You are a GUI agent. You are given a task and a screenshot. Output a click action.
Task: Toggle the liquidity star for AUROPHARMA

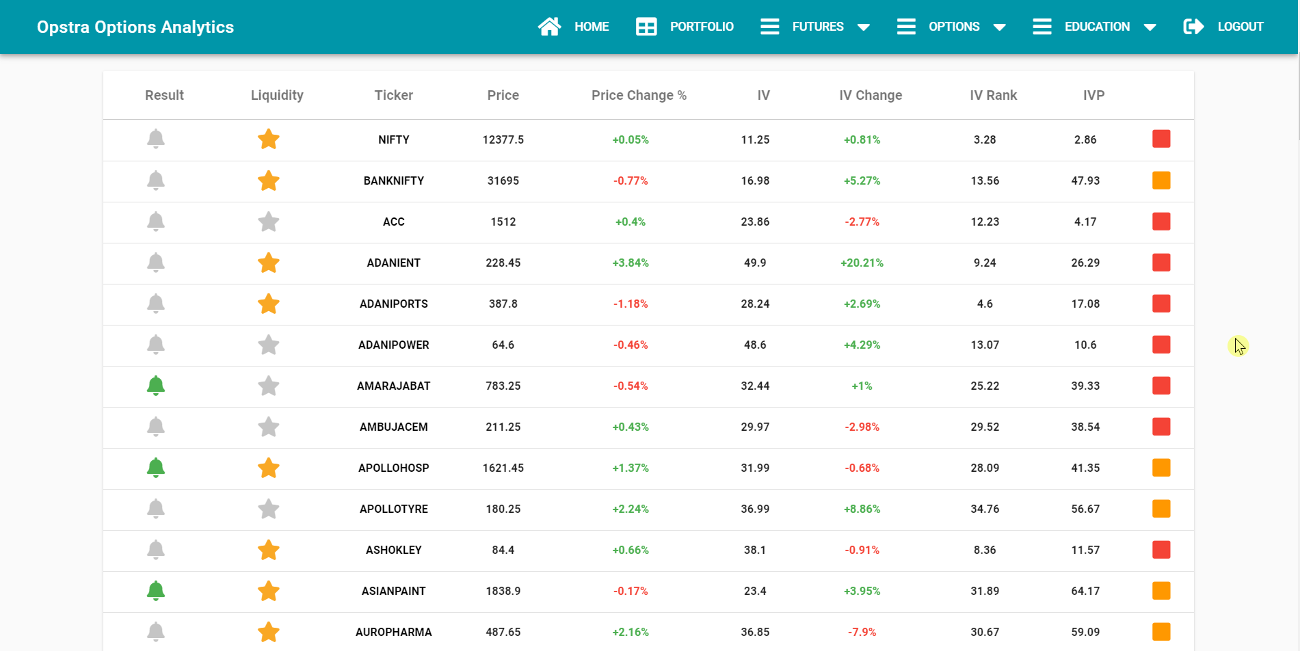click(269, 632)
